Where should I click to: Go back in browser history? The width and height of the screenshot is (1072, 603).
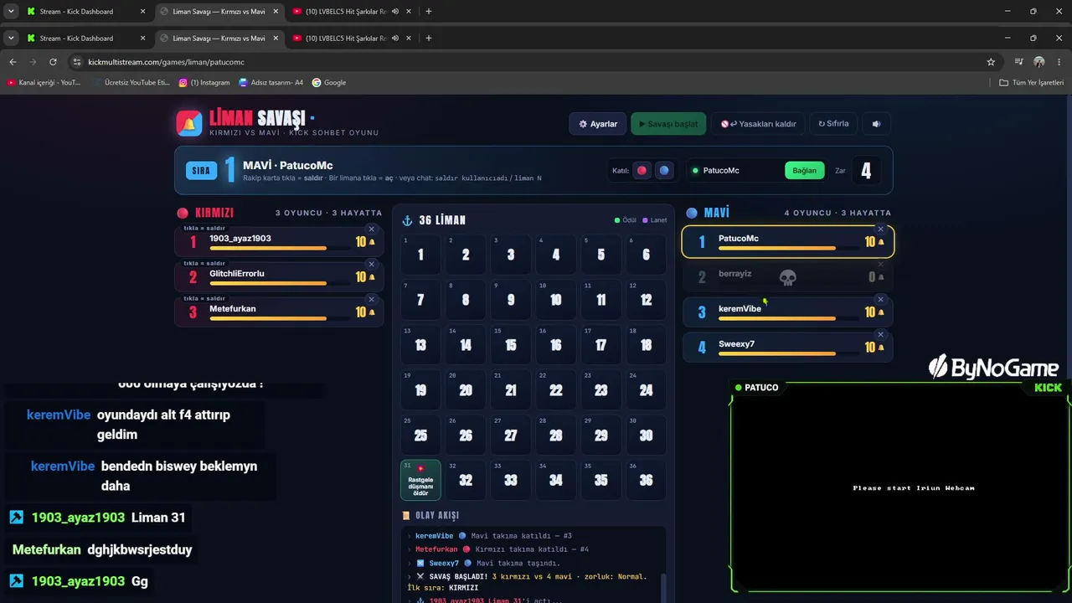pos(13,62)
